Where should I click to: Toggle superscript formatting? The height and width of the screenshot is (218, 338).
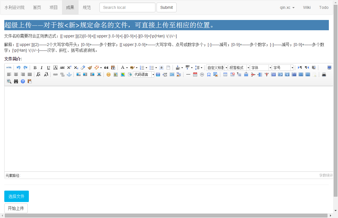[x=69, y=68]
